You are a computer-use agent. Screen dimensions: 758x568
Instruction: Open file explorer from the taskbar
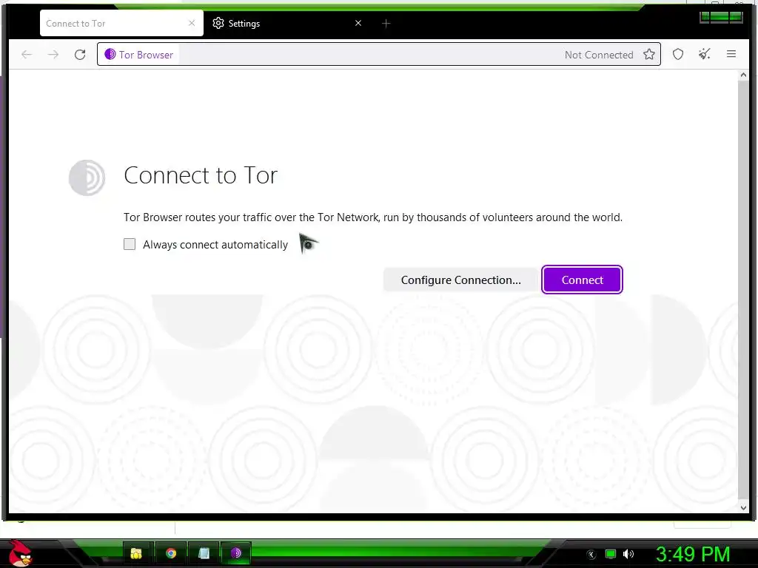tap(136, 553)
